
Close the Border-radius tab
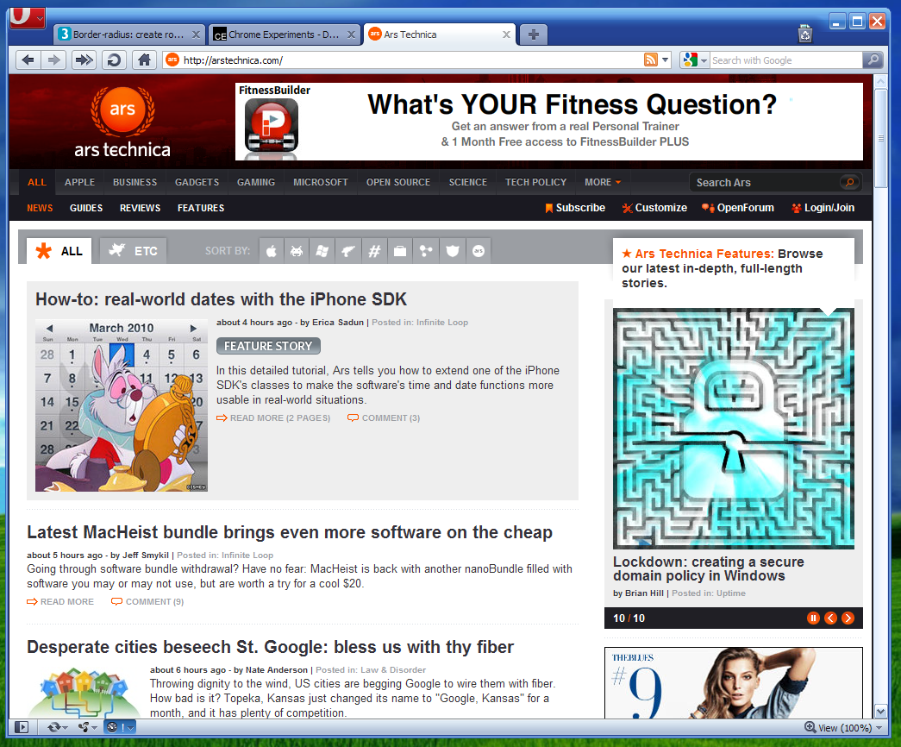pyautogui.click(x=196, y=35)
